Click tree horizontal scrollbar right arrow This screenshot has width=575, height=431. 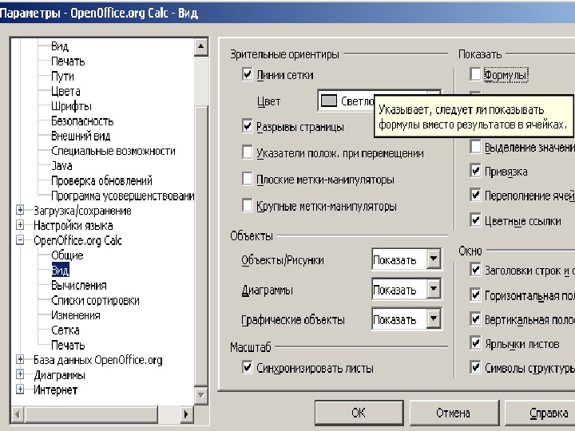[x=186, y=413]
